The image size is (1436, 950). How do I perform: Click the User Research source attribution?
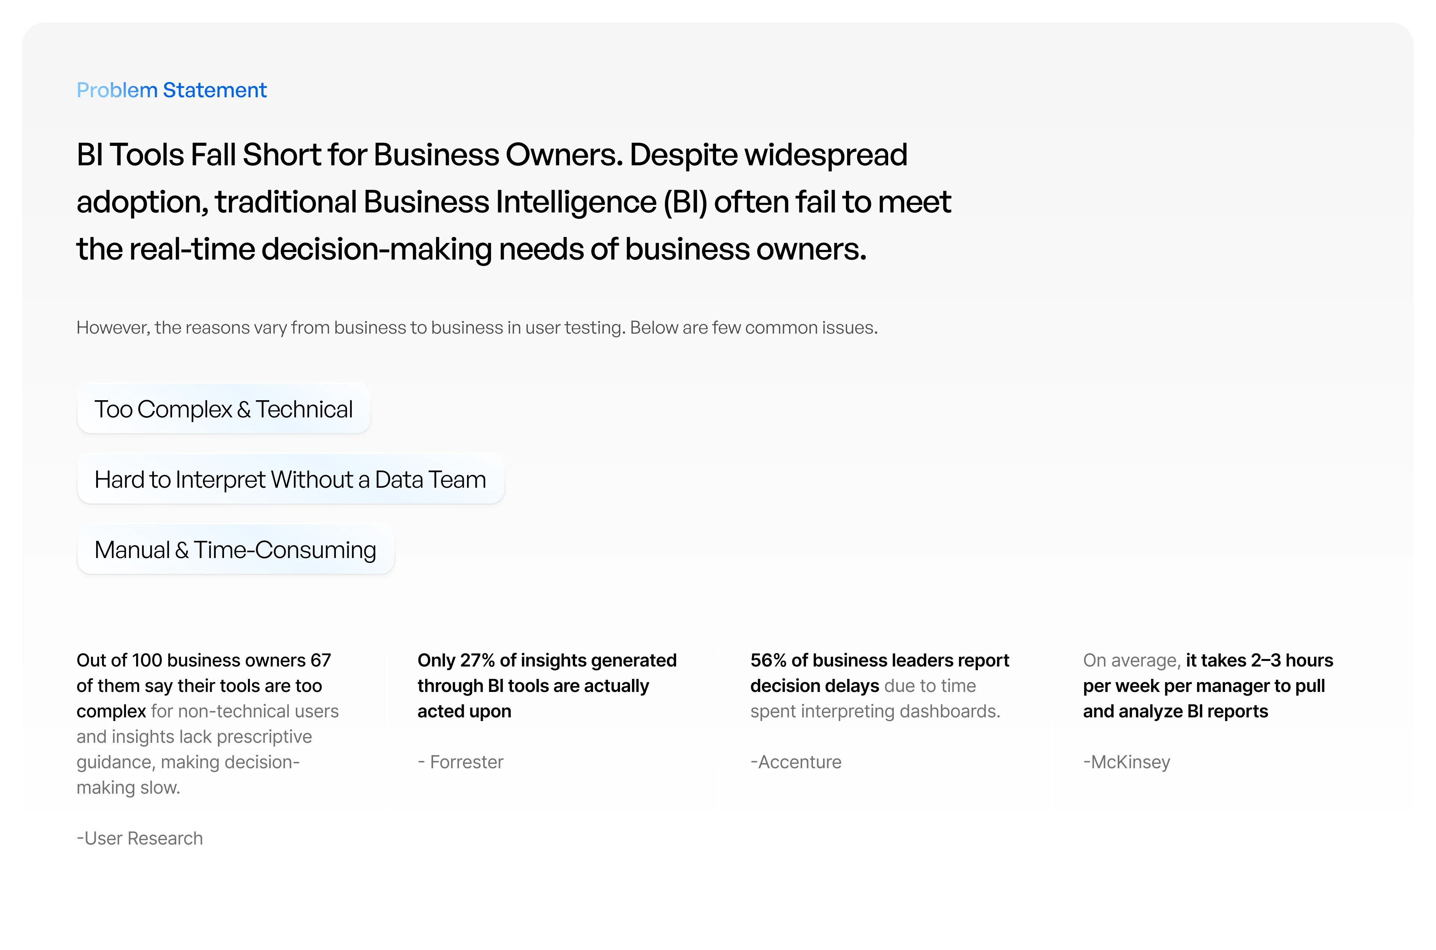(140, 838)
